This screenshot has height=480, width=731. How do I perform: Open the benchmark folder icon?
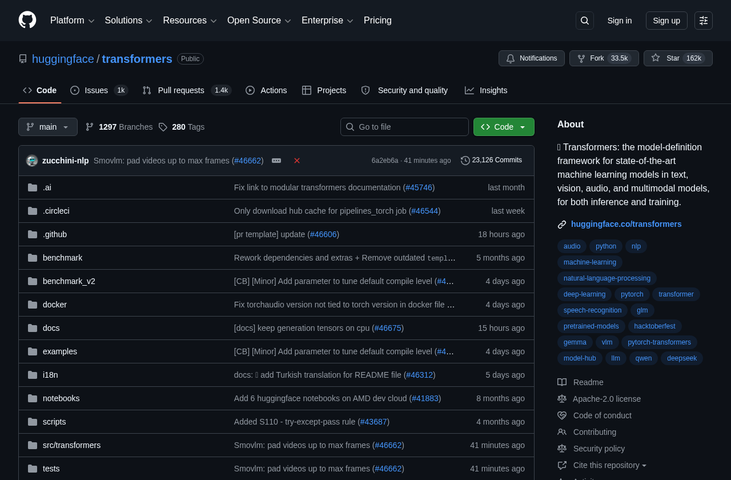[x=33, y=258]
